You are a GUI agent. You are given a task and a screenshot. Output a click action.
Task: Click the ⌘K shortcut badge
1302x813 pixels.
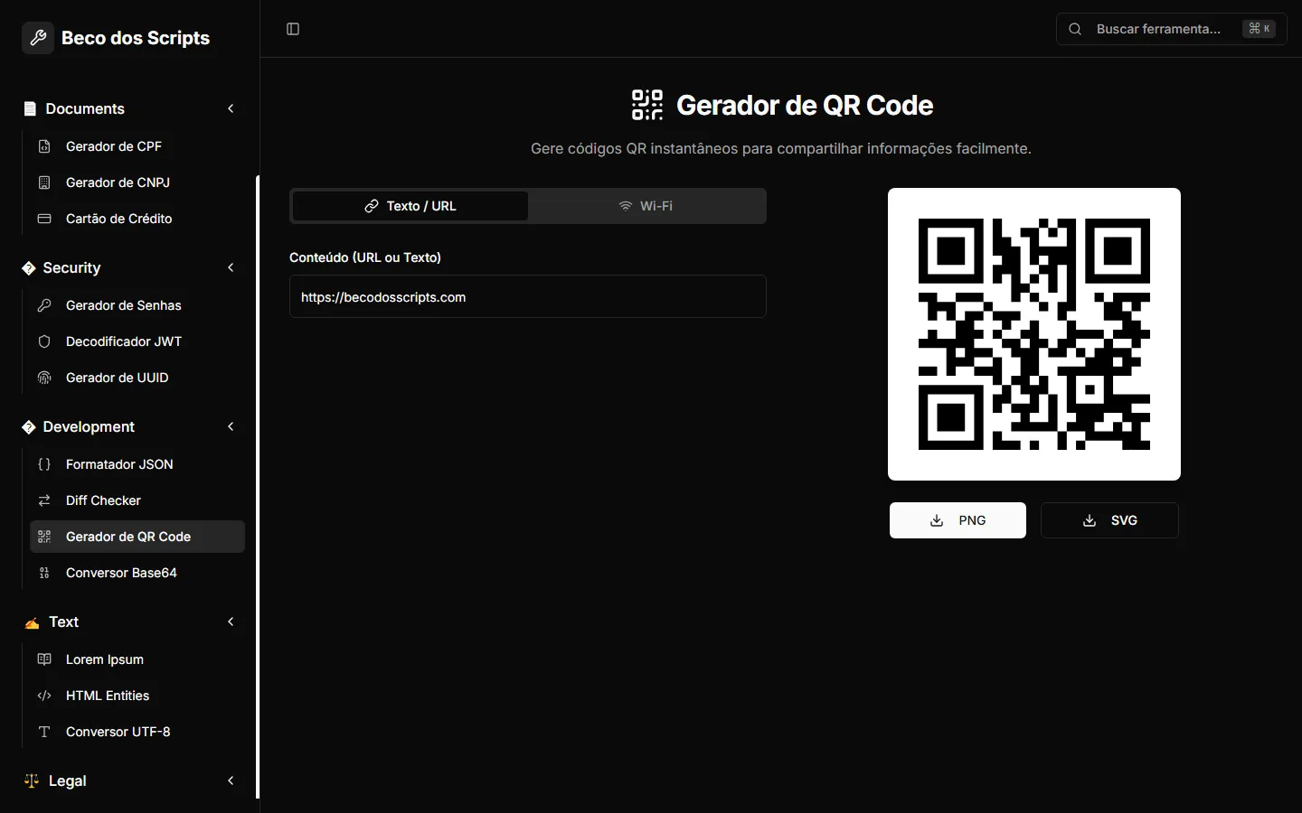1259,29
